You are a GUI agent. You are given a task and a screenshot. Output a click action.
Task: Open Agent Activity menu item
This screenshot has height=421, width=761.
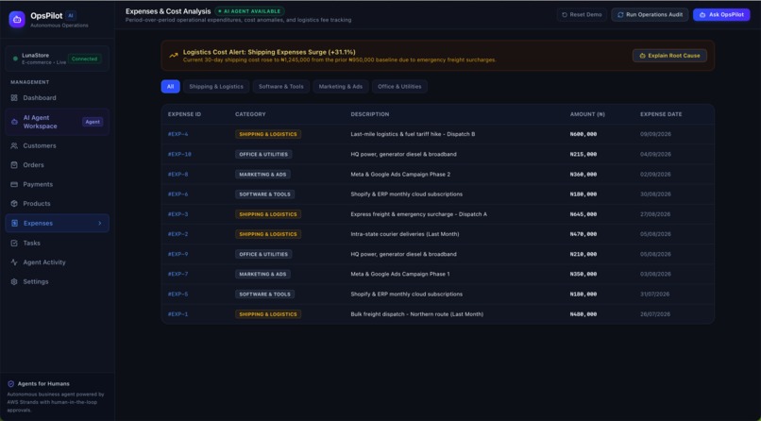(x=58, y=262)
